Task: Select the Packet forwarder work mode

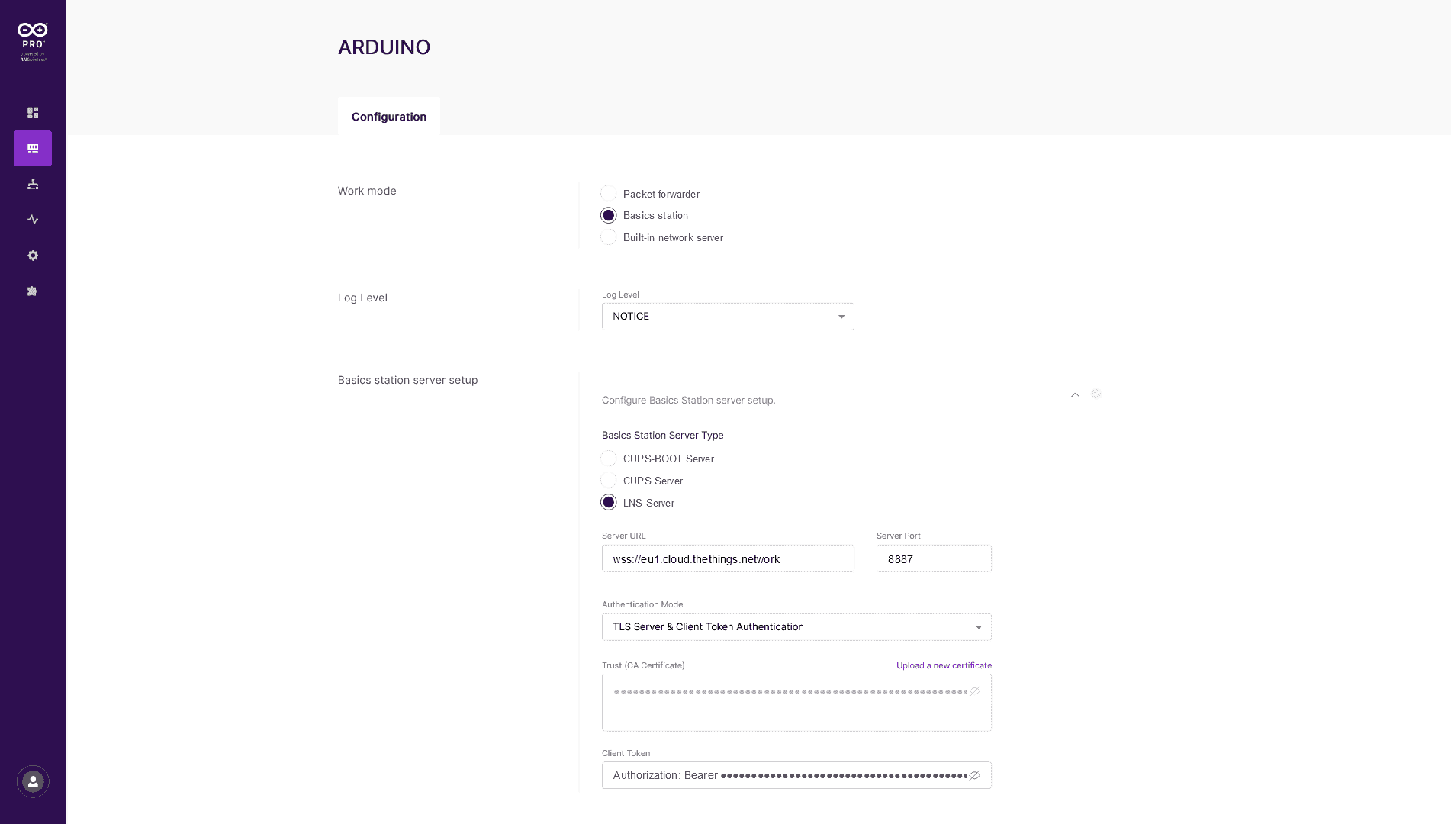Action: coord(609,194)
